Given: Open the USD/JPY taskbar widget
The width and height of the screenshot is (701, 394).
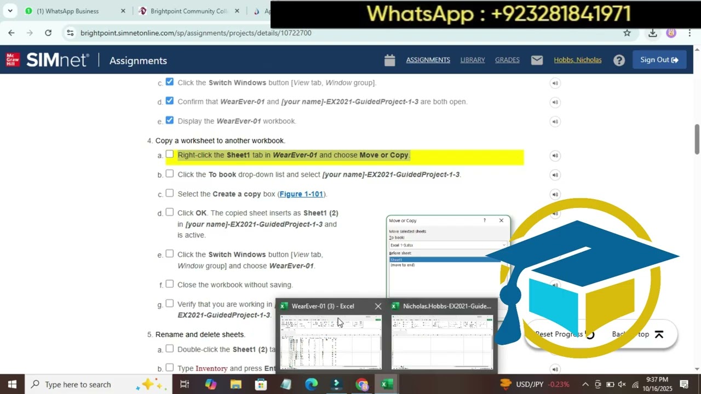Looking at the screenshot, I should point(535,384).
